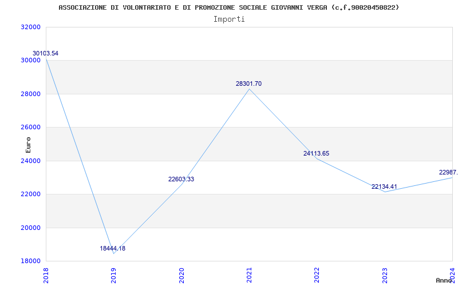Image resolution: width=458 pixels, height=286 pixels.
Task: Click the y-axis value 32000
Action: click(30, 27)
